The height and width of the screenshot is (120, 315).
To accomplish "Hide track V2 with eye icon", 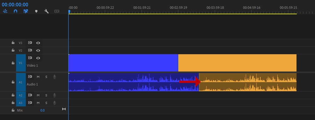I will click(38, 50).
